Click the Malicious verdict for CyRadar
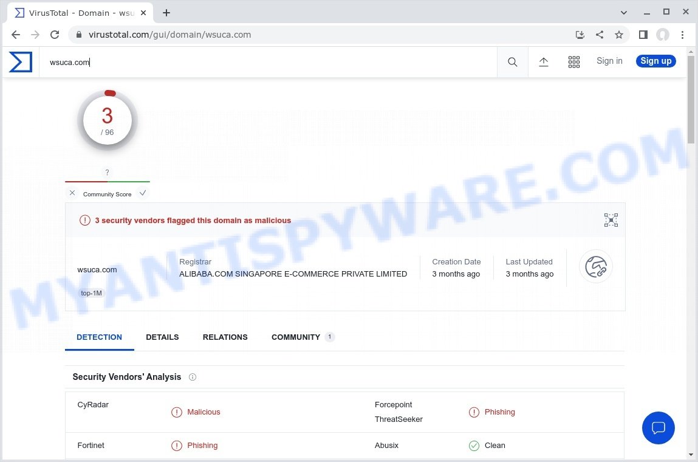698x462 pixels. pyautogui.click(x=204, y=412)
